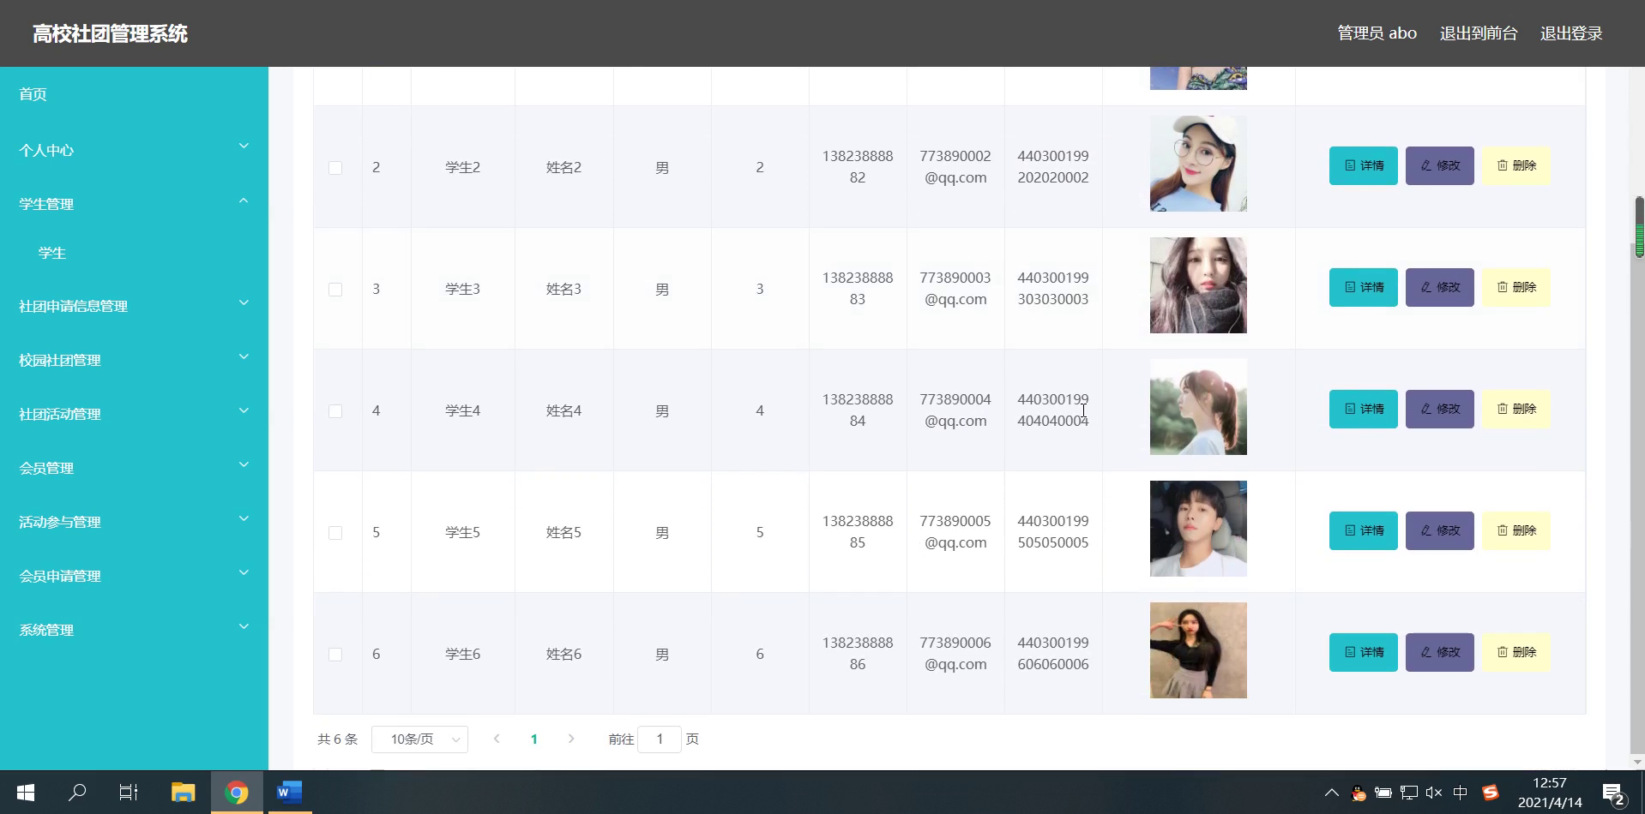
Task: Expand the 系统管理 menu
Action: (134, 630)
